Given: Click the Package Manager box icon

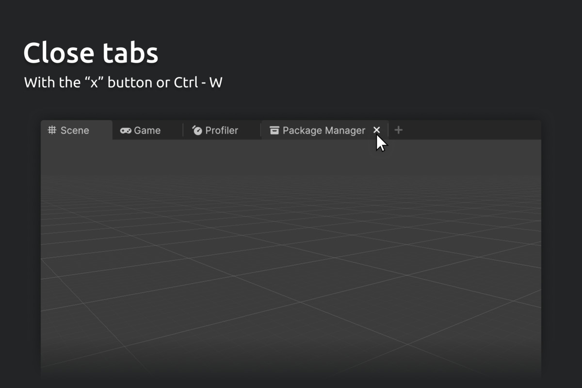Looking at the screenshot, I should (275, 130).
